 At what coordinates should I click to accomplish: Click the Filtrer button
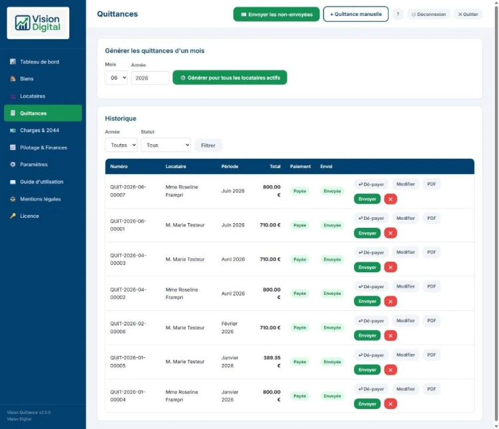pyautogui.click(x=208, y=145)
